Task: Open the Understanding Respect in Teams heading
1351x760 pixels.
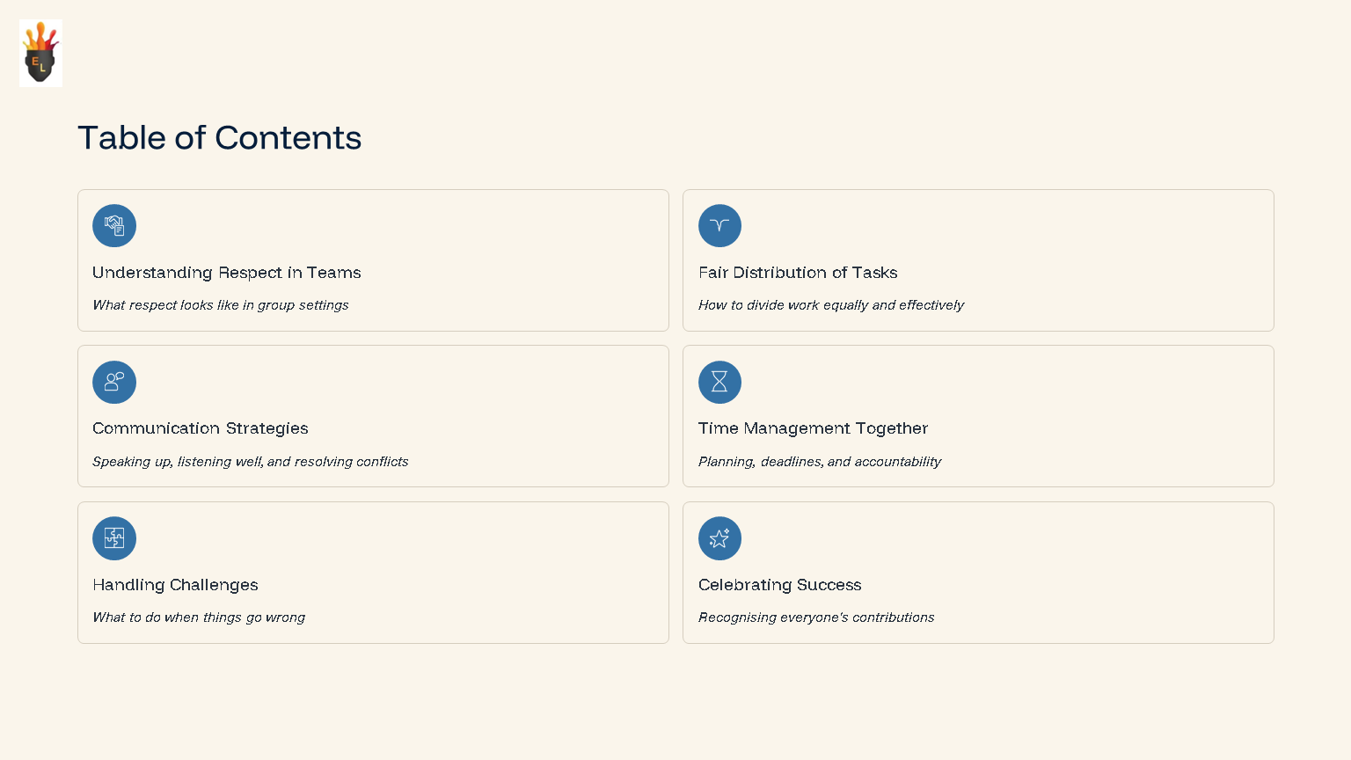Action: (x=227, y=273)
